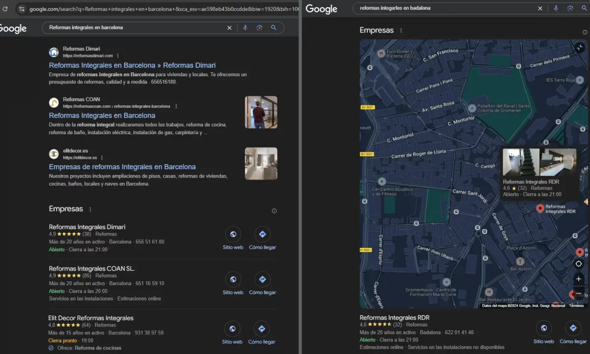Screen dimensions: 590x354
Task: Click microphone voice search in left search bar
Action: (x=245, y=28)
